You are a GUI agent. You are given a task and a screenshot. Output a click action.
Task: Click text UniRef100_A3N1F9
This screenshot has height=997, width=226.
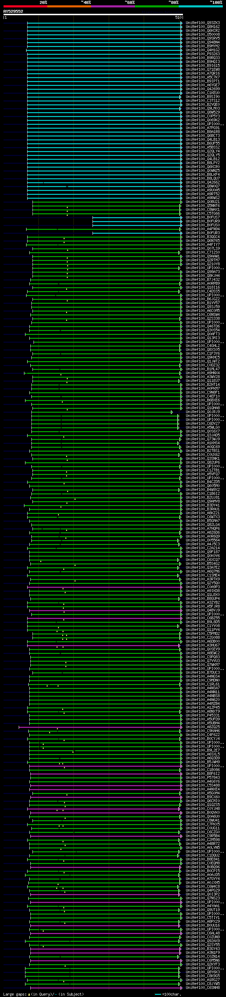[203, 952]
